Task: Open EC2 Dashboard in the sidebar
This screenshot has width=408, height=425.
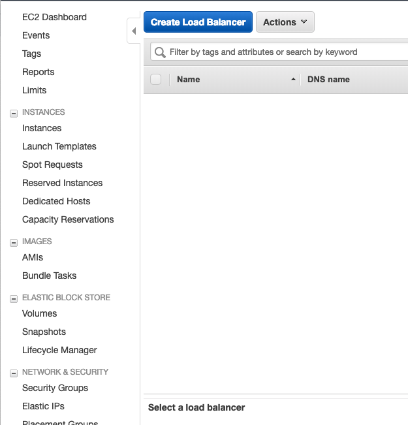Action: click(54, 17)
